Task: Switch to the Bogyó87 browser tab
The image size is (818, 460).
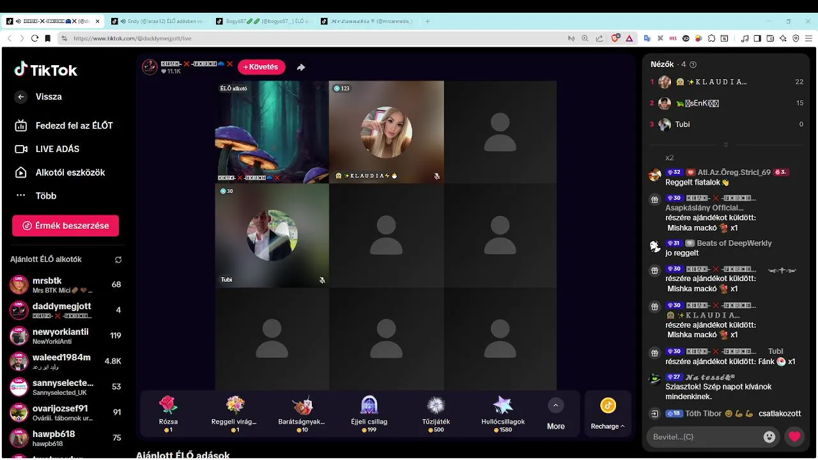Action: (x=263, y=21)
